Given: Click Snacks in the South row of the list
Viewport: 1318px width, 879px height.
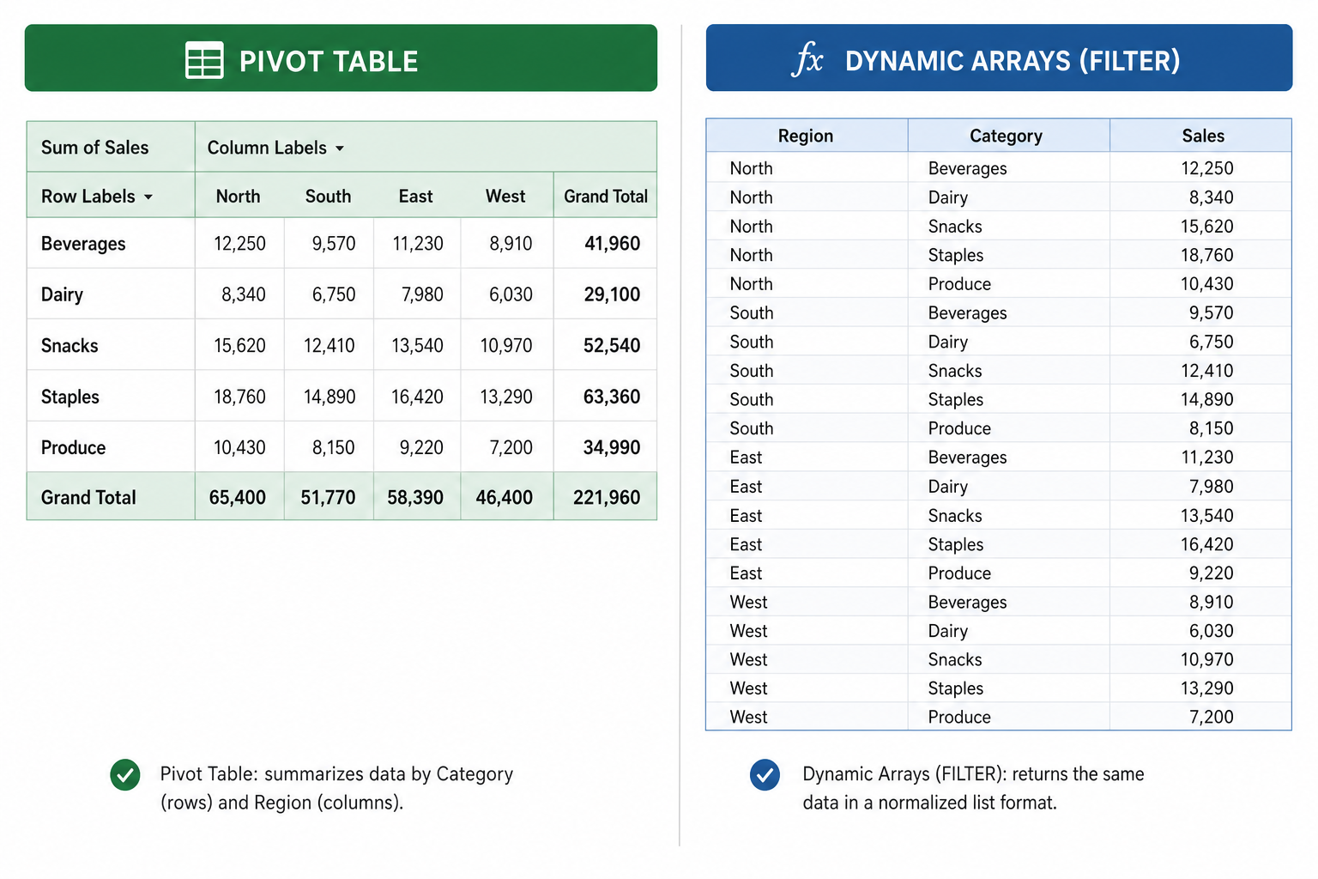Looking at the screenshot, I should [x=955, y=371].
